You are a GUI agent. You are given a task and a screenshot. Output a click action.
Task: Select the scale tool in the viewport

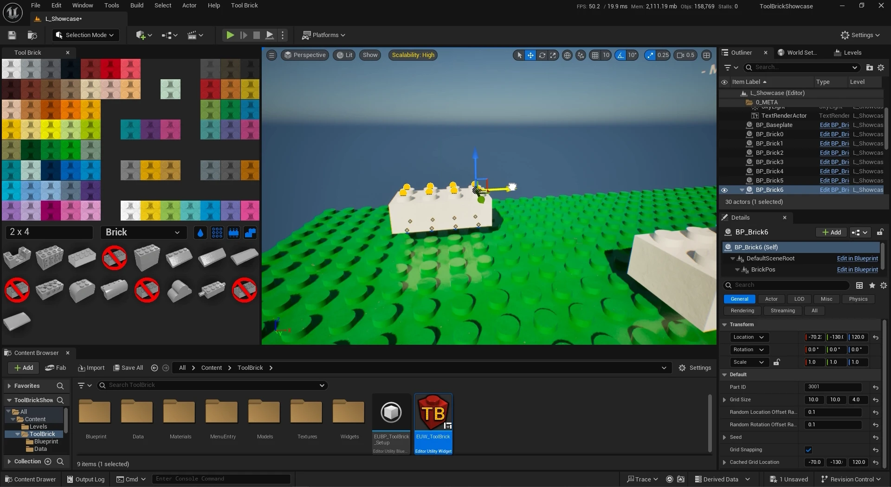click(x=553, y=55)
